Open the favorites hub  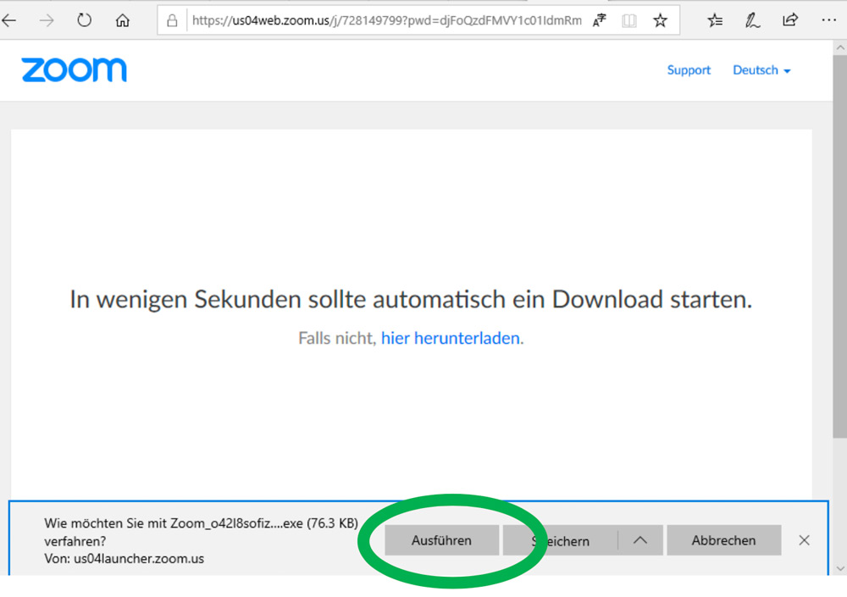point(715,20)
